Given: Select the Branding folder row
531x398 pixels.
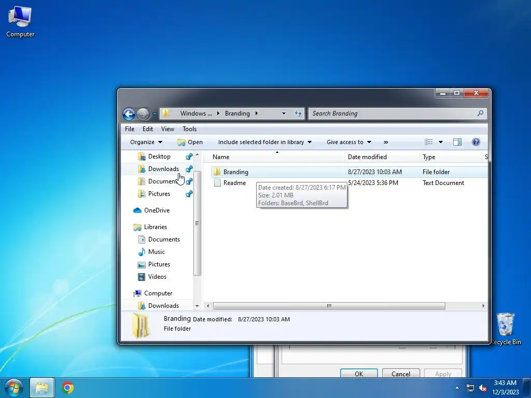Looking at the screenshot, I should tap(349, 172).
